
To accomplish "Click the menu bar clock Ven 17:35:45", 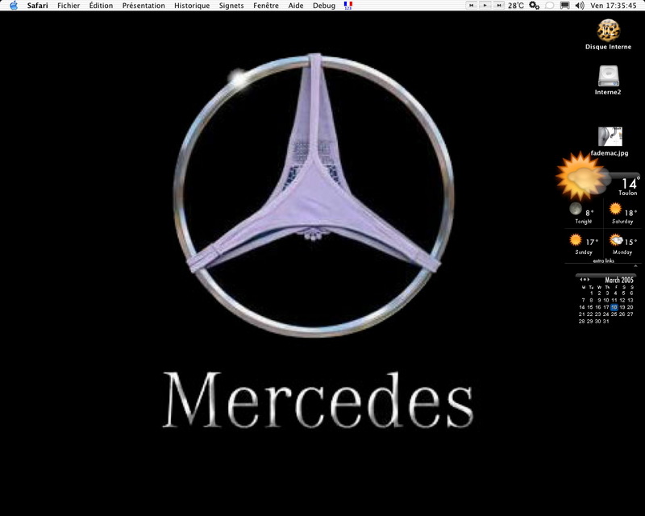I will pos(614,6).
